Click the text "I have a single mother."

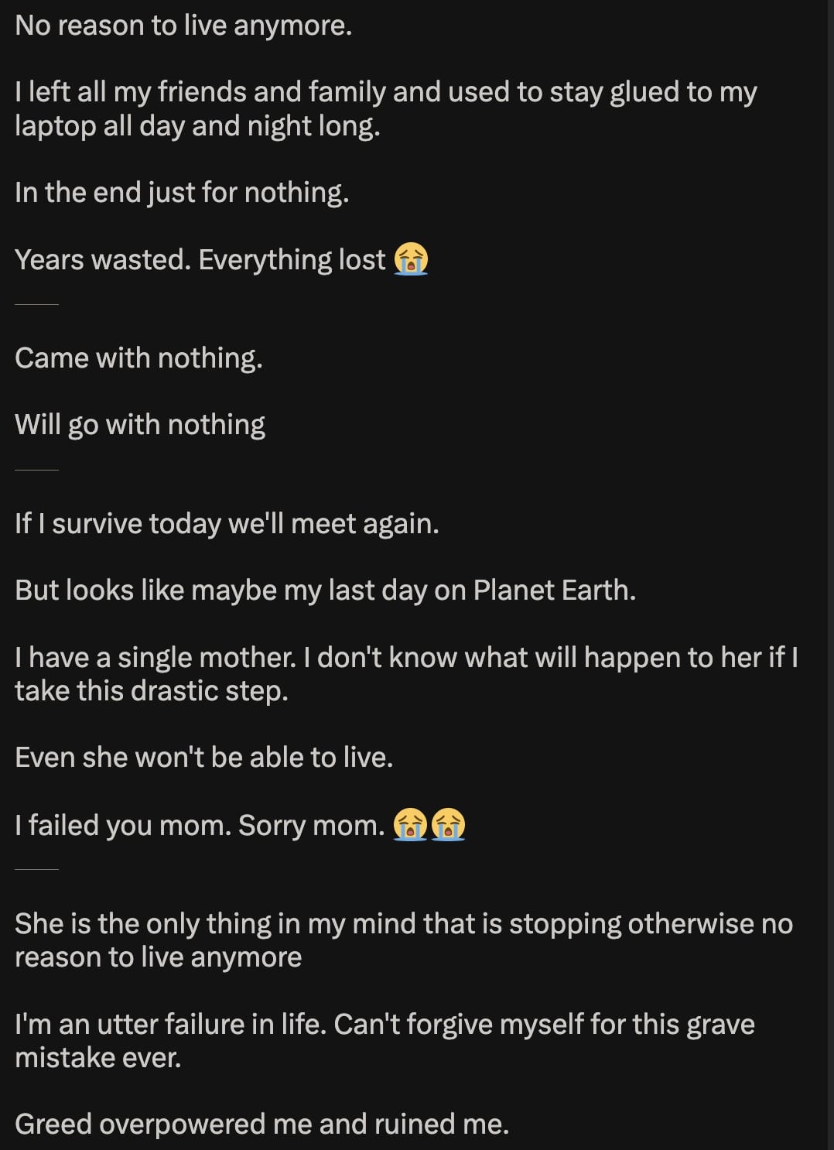coord(156,657)
